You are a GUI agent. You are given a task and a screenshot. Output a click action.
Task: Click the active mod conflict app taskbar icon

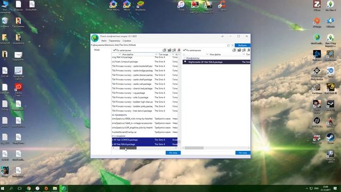[64, 188]
